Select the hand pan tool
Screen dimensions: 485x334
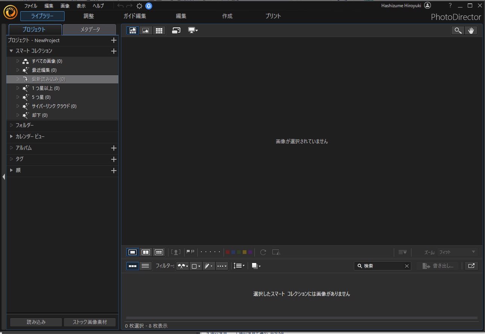pos(471,31)
